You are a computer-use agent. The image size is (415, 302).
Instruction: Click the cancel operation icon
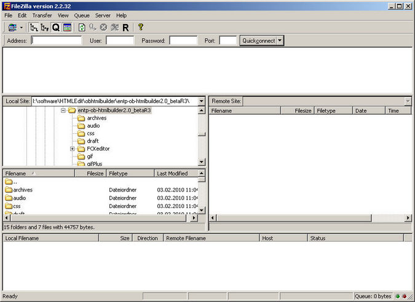point(103,27)
